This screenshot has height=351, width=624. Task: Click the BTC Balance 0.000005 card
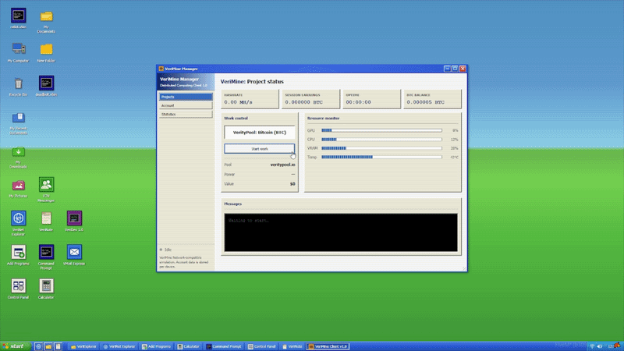click(433, 99)
